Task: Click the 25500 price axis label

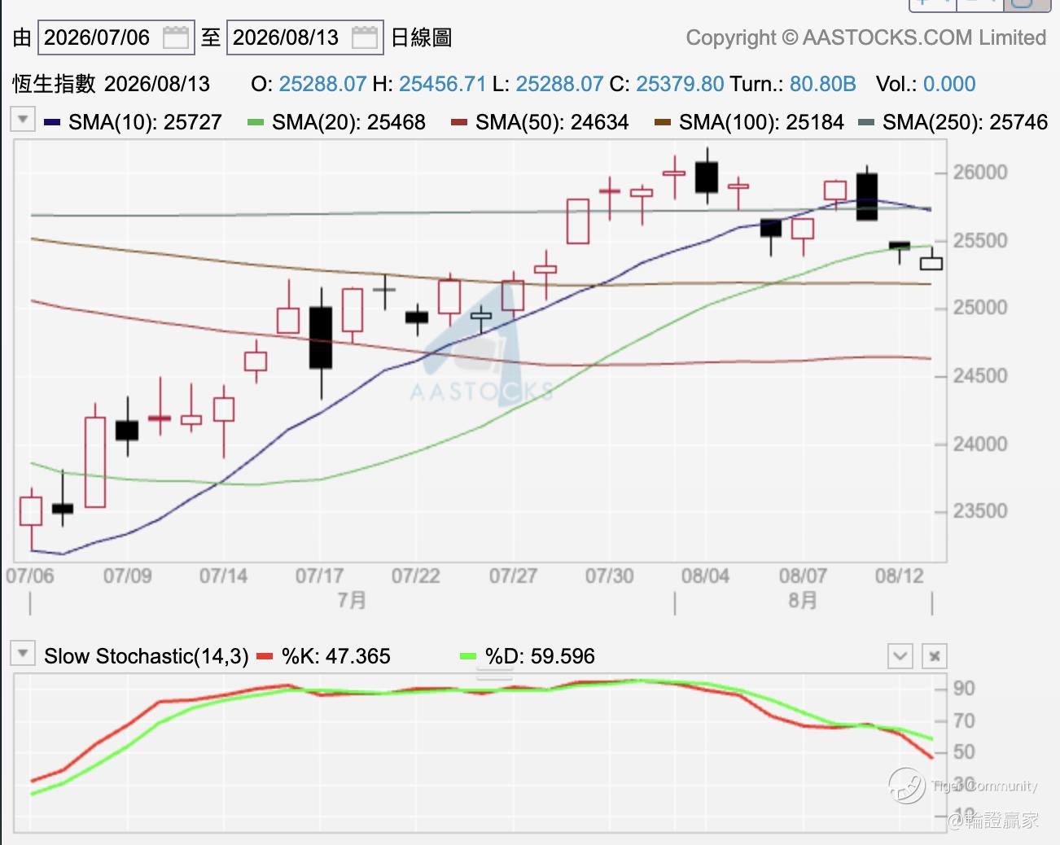Action: tap(980, 241)
